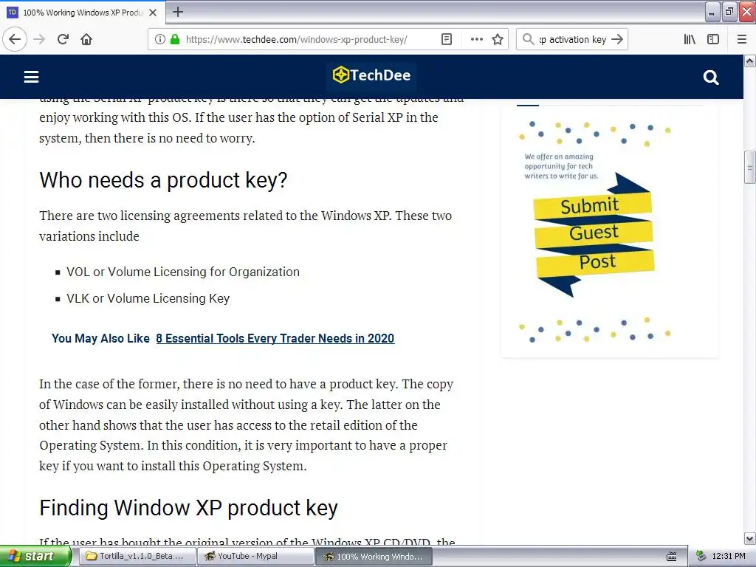Open TechDee site hamburger menu

coord(31,77)
